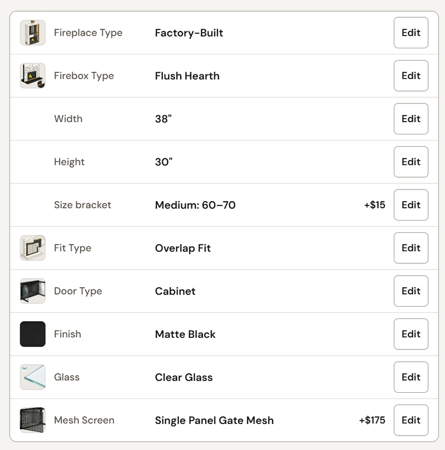Edit the Height measurement
This screenshot has height=450, width=445.
(x=411, y=162)
